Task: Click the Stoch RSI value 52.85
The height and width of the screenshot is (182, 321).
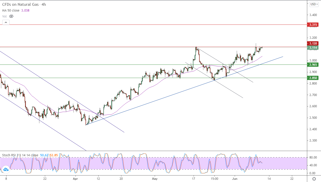Action: (x=54, y=155)
